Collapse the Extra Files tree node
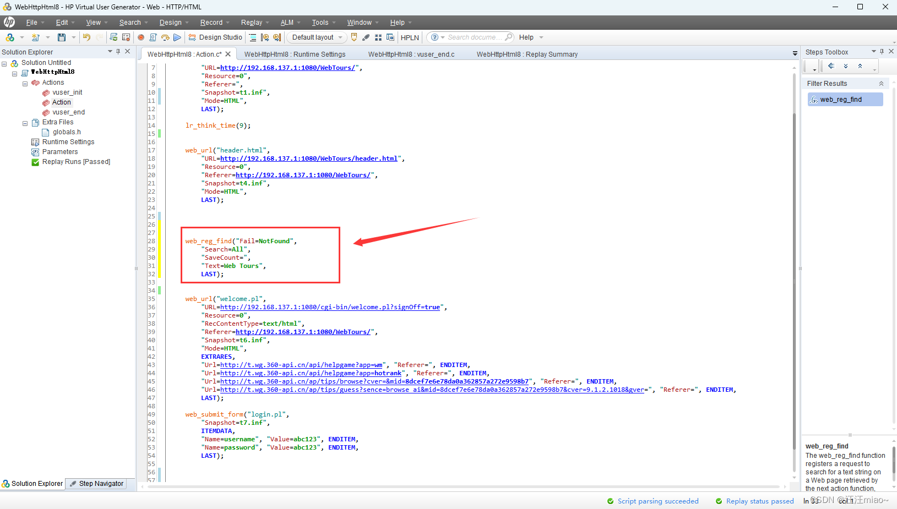 [x=25, y=123]
